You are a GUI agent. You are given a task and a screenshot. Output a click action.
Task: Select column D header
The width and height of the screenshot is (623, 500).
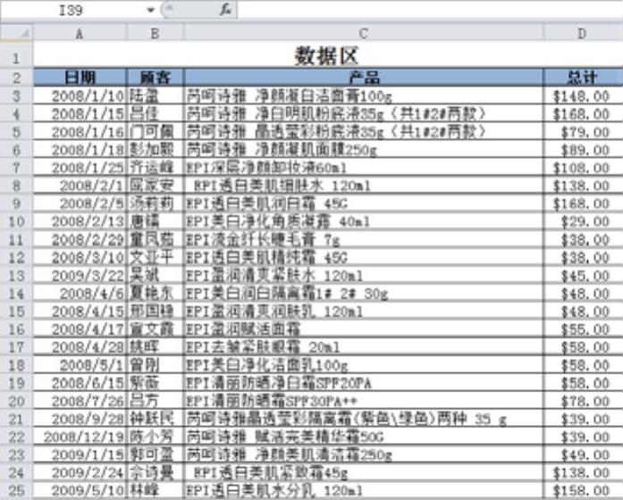583,34
